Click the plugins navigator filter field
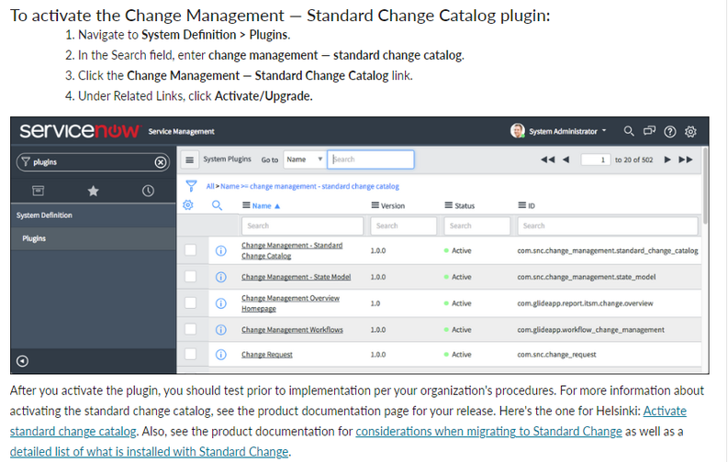The width and height of the screenshot is (728, 462). pos(93,162)
